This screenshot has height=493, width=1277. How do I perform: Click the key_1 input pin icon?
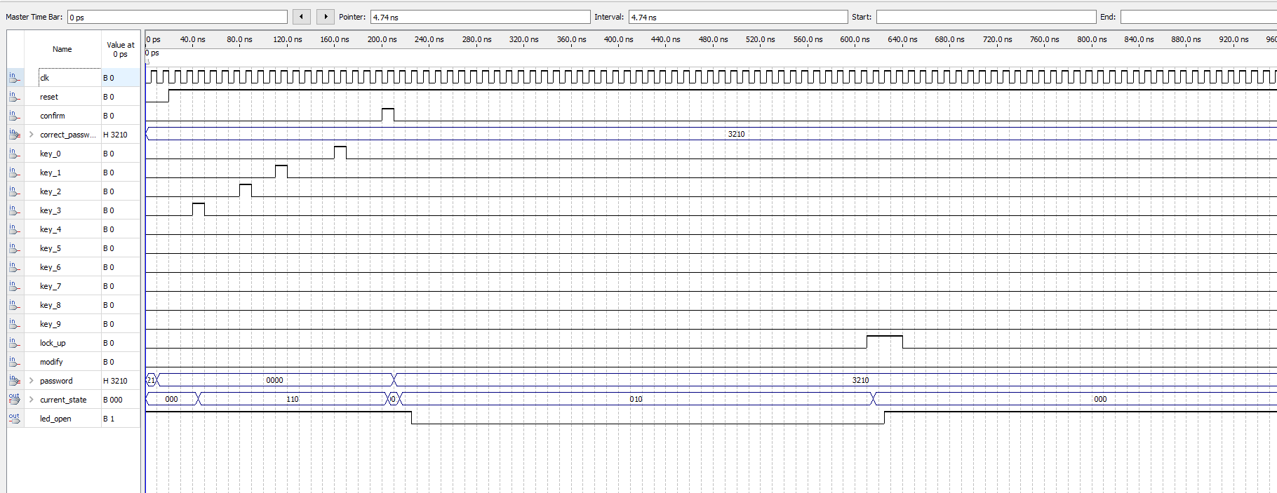pos(15,173)
